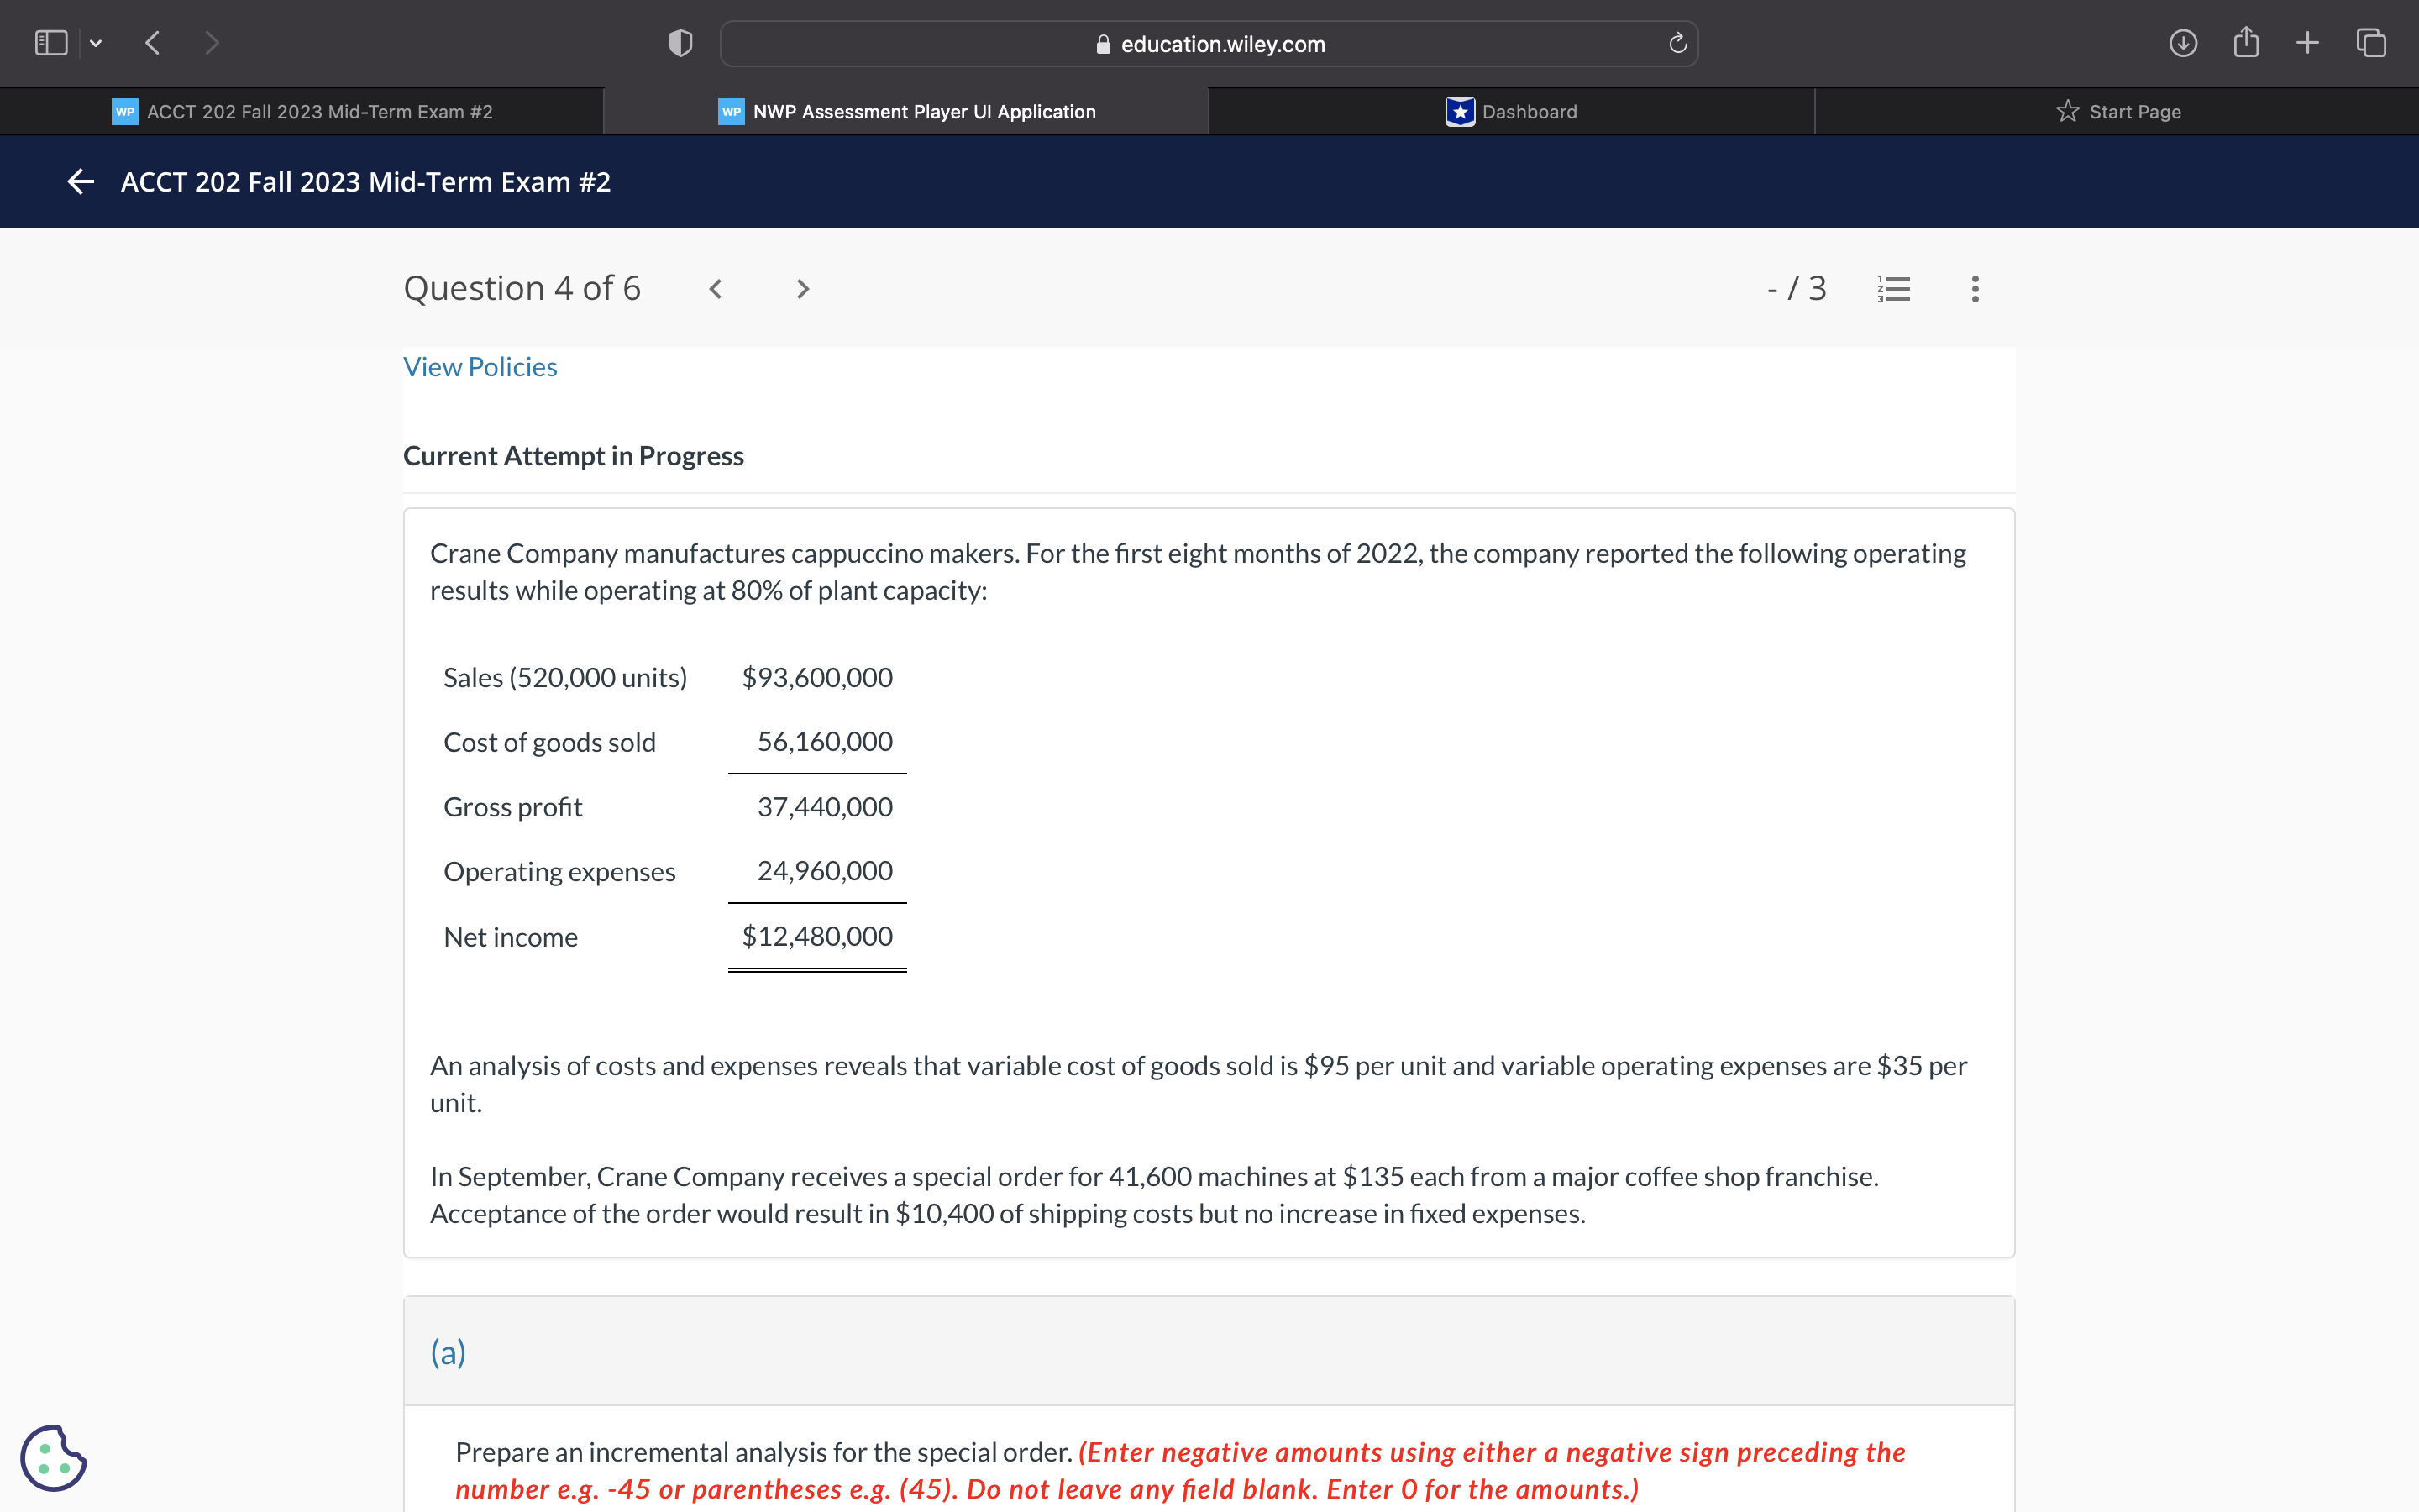Go to the next question chevron

803,288
